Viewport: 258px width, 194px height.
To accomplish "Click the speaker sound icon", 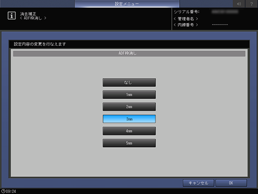I will [239, 3].
